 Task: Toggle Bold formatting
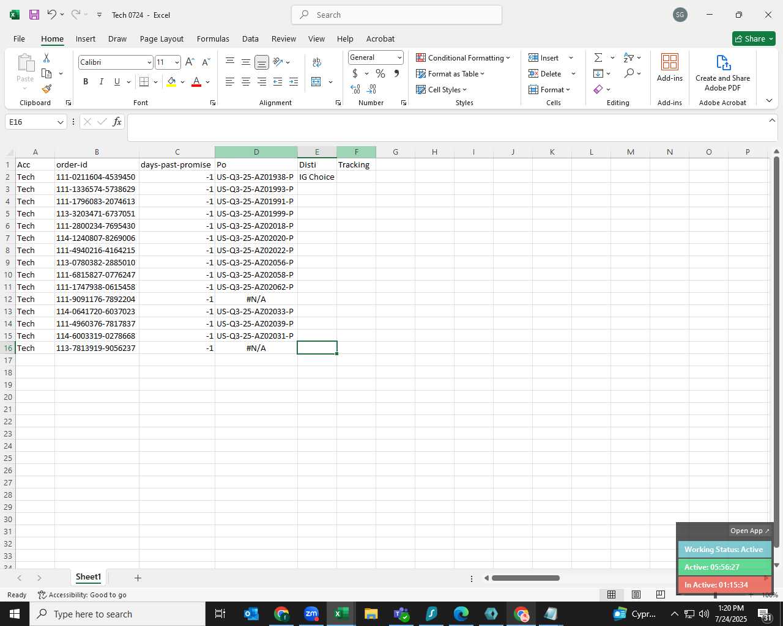86,81
